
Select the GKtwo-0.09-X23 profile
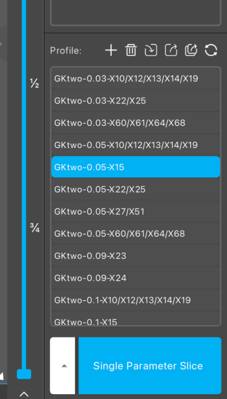(x=135, y=255)
